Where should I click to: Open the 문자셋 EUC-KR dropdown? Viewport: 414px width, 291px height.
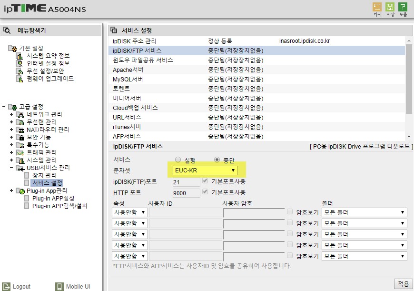pyautogui.click(x=205, y=170)
